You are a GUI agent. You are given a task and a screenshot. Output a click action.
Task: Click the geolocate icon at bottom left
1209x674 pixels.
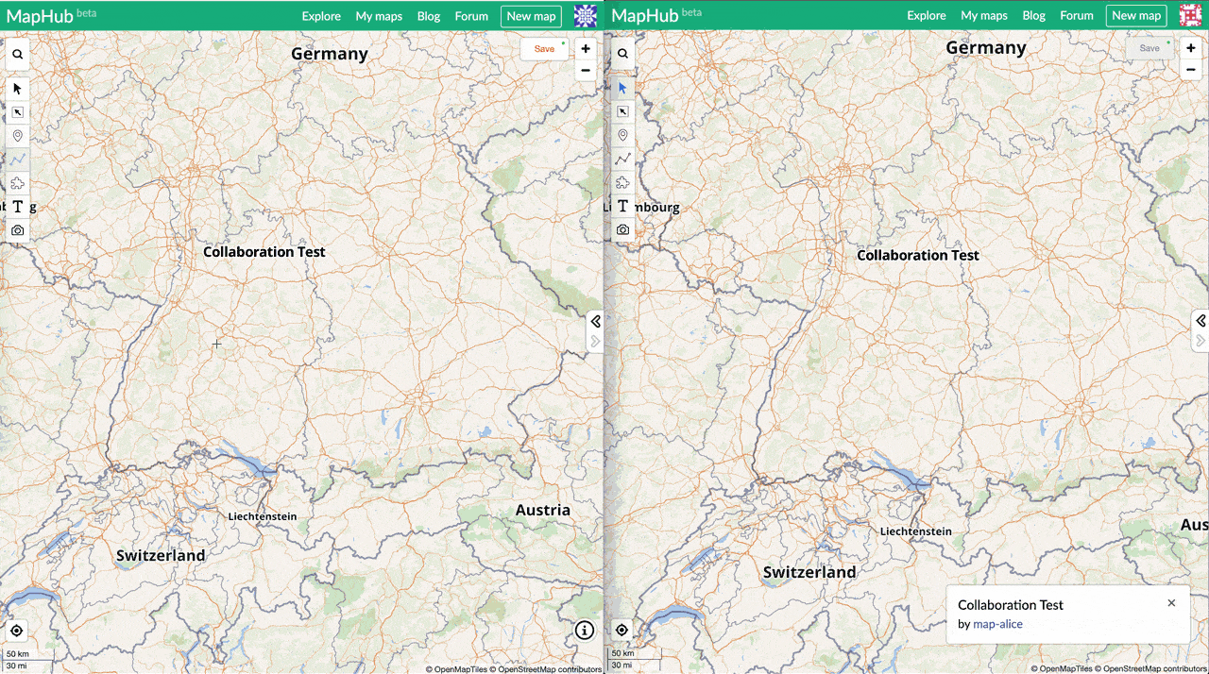17,630
